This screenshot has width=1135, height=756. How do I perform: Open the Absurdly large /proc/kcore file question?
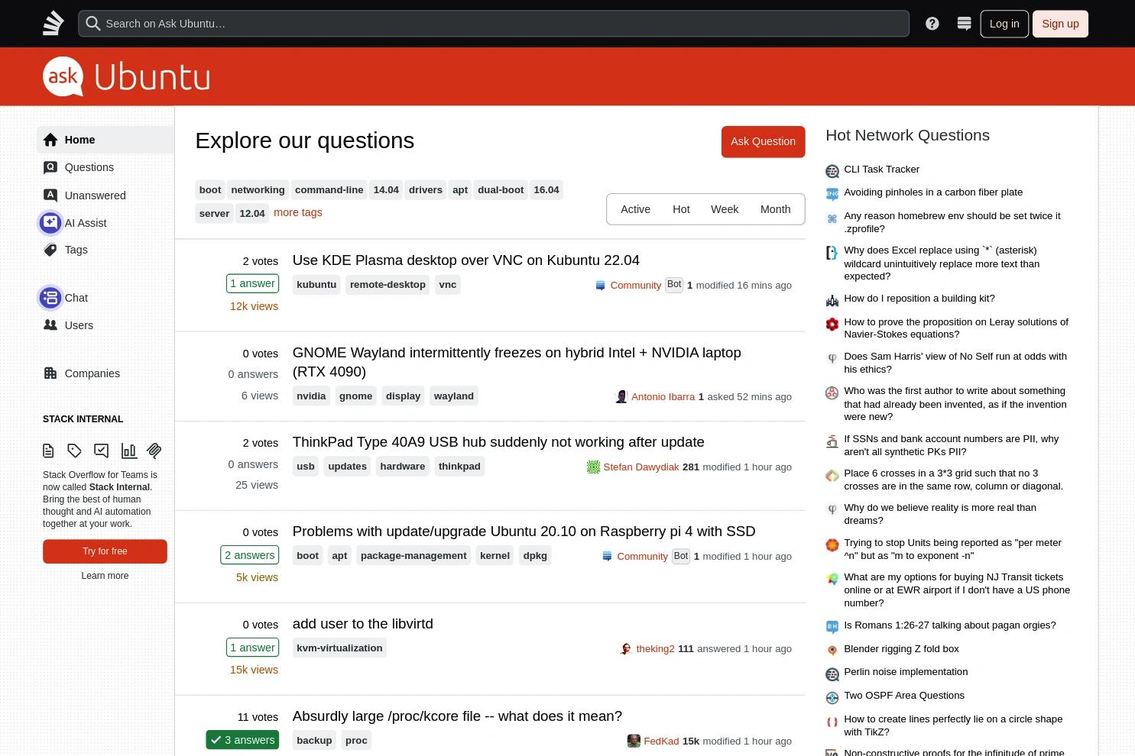(x=457, y=716)
